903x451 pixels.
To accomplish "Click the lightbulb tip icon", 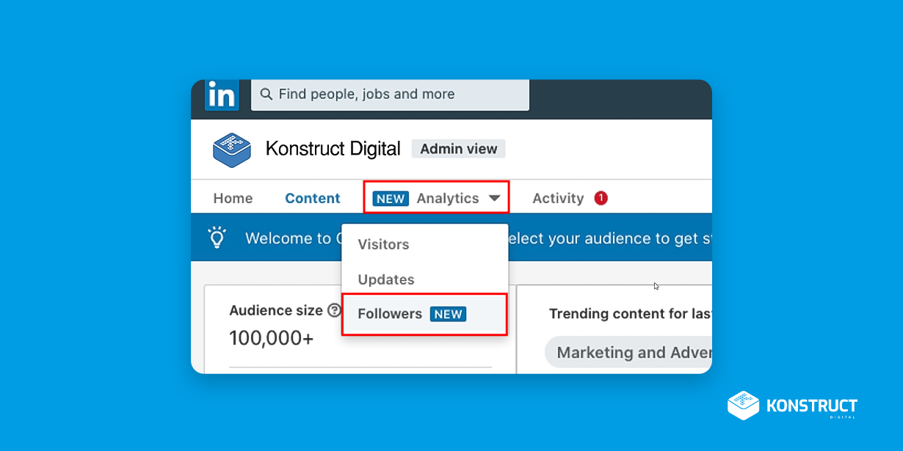I will 217,237.
